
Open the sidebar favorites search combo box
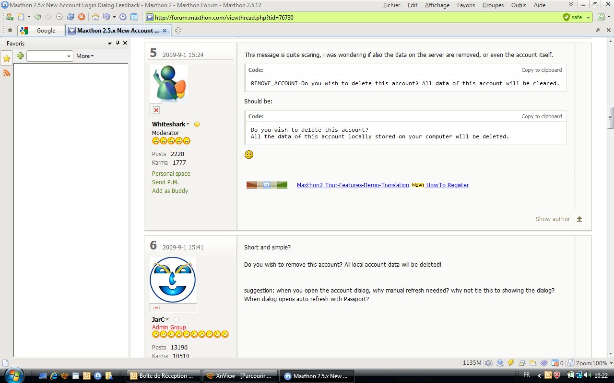(x=49, y=56)
